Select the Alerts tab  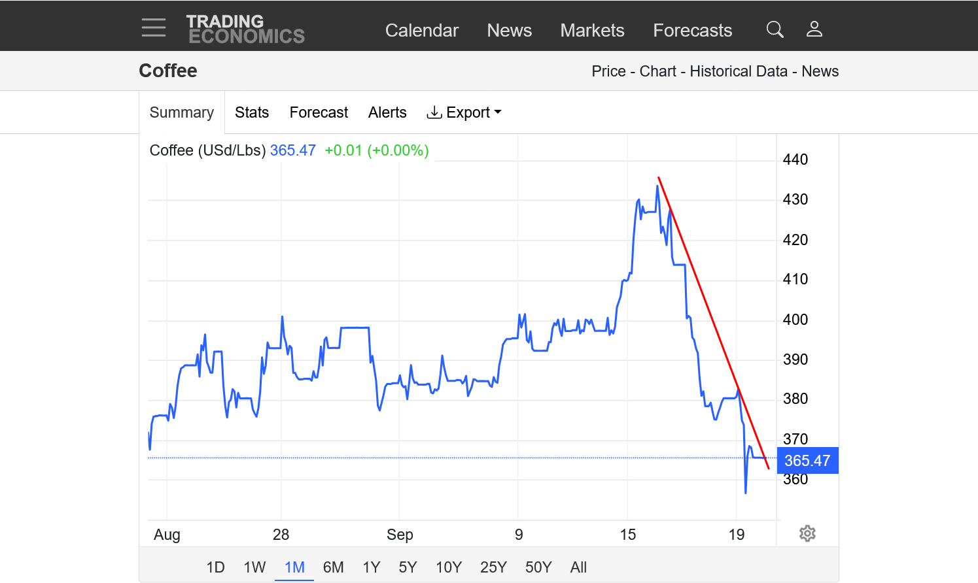point(387,112)
